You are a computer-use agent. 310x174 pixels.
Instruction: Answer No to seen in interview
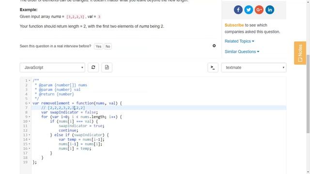point(108,46)
